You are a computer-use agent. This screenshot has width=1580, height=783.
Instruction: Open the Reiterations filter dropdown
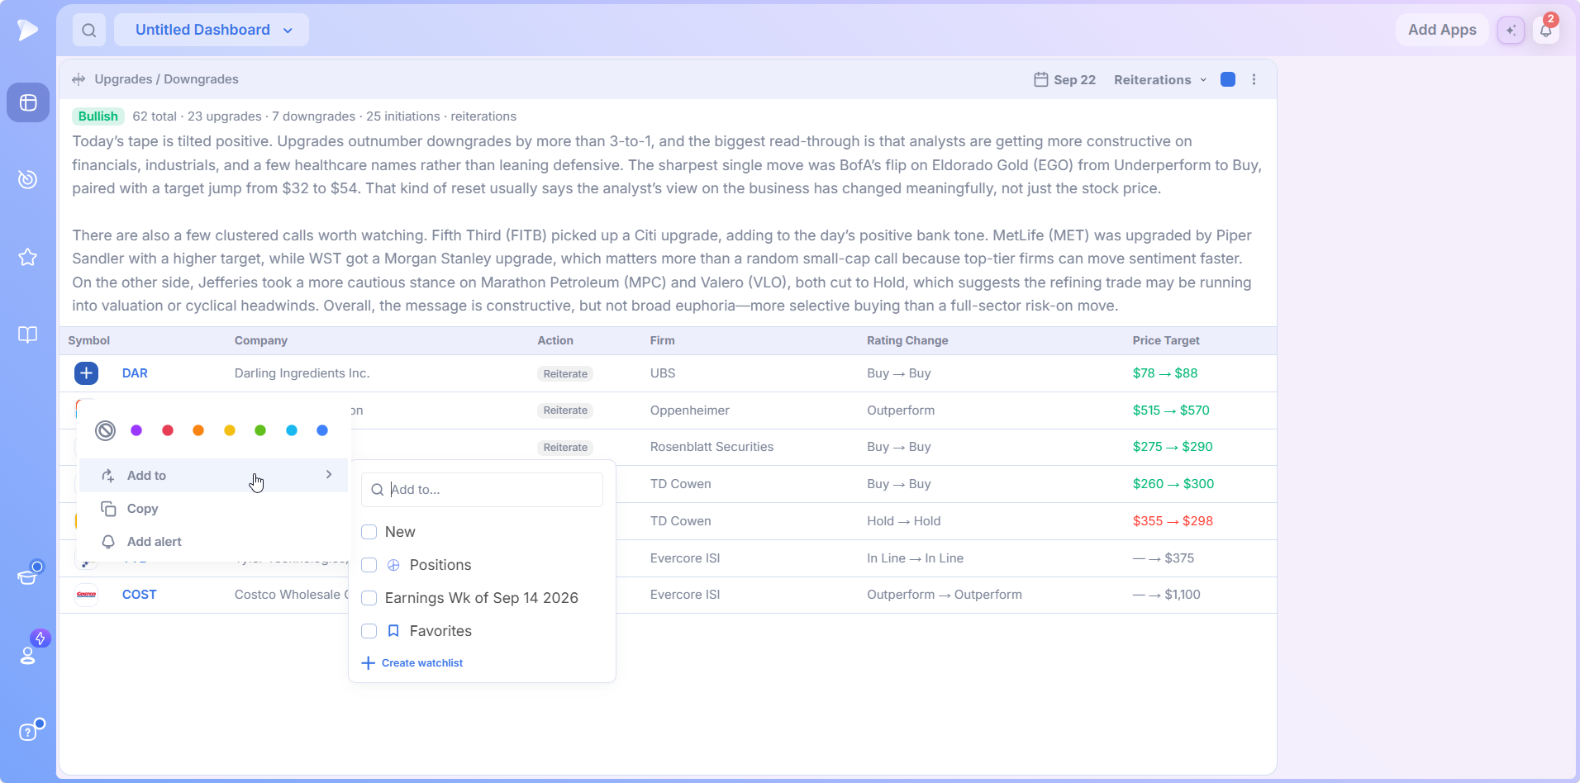[x=1160, y=79]
